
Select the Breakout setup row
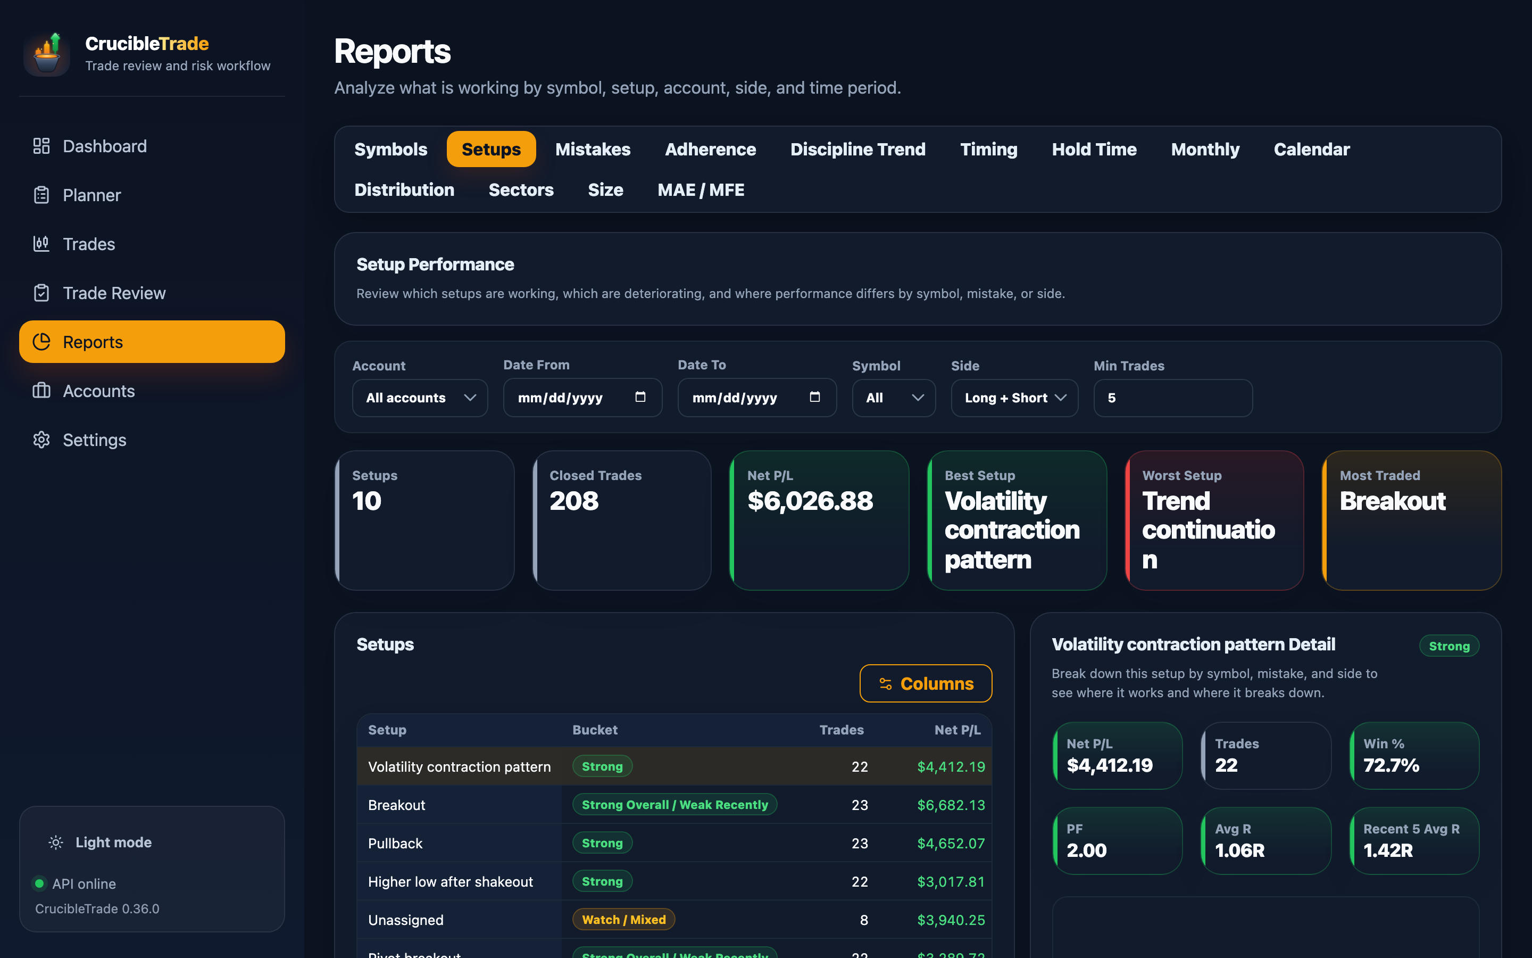pyautogui.click(x=674, y=805)
